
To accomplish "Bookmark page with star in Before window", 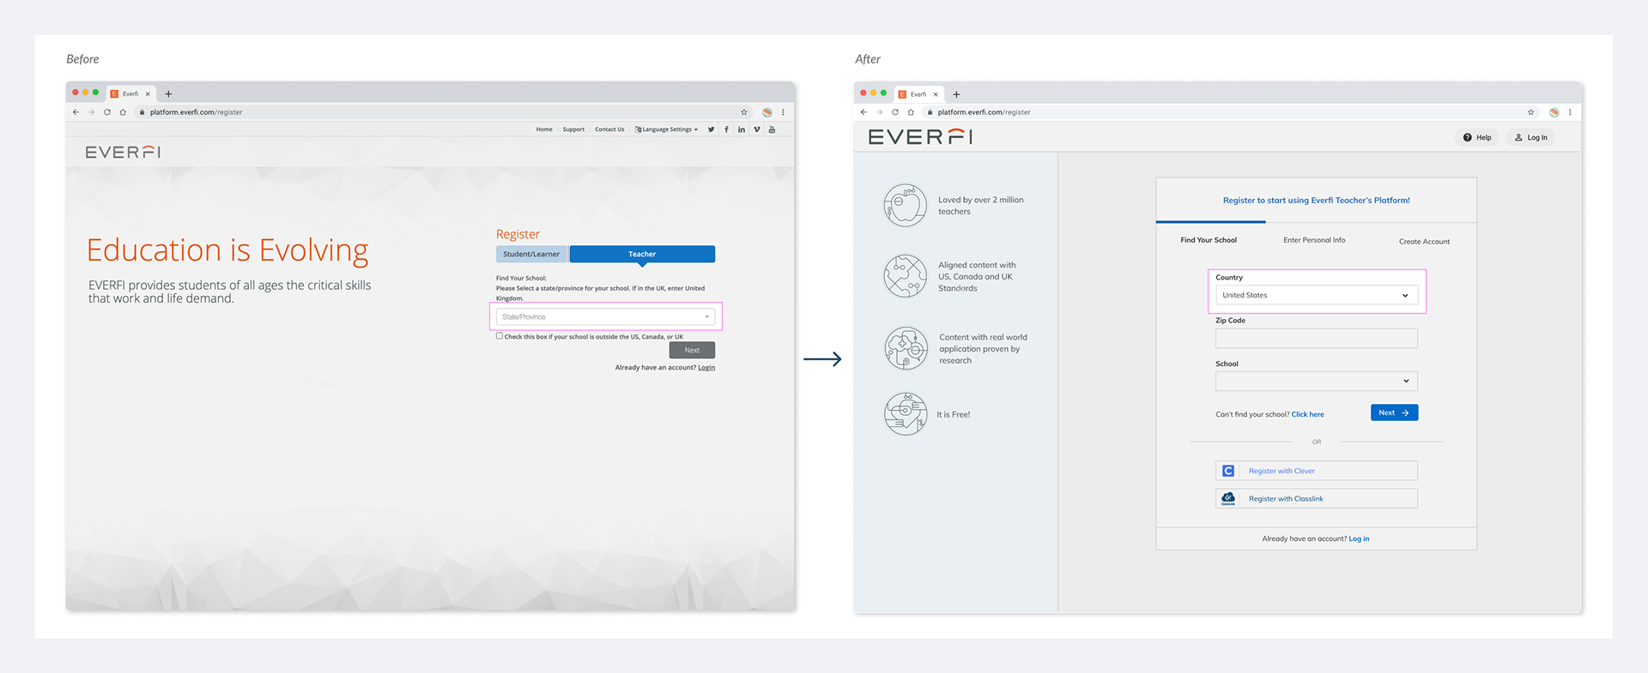I will (x=744, y=112).
